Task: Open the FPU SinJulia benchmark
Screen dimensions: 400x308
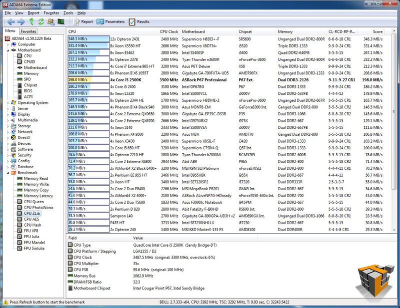Action: point(34,249)
